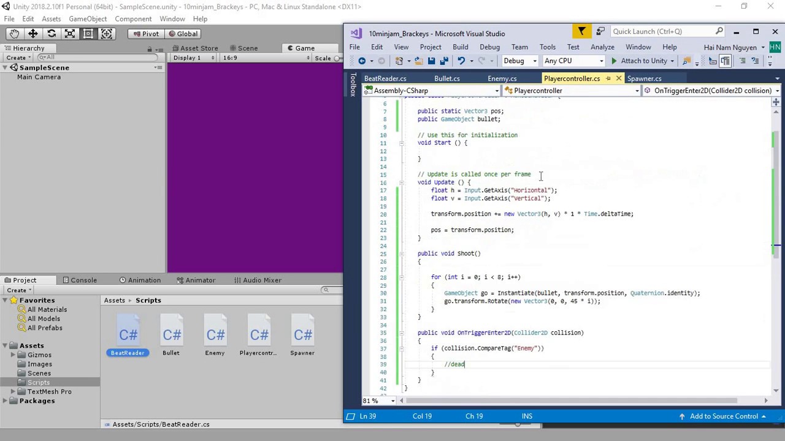This screenshot has height=441, width=785.
Task: Click the New Project icon in Visual Studio
Action: click(399, 61)
